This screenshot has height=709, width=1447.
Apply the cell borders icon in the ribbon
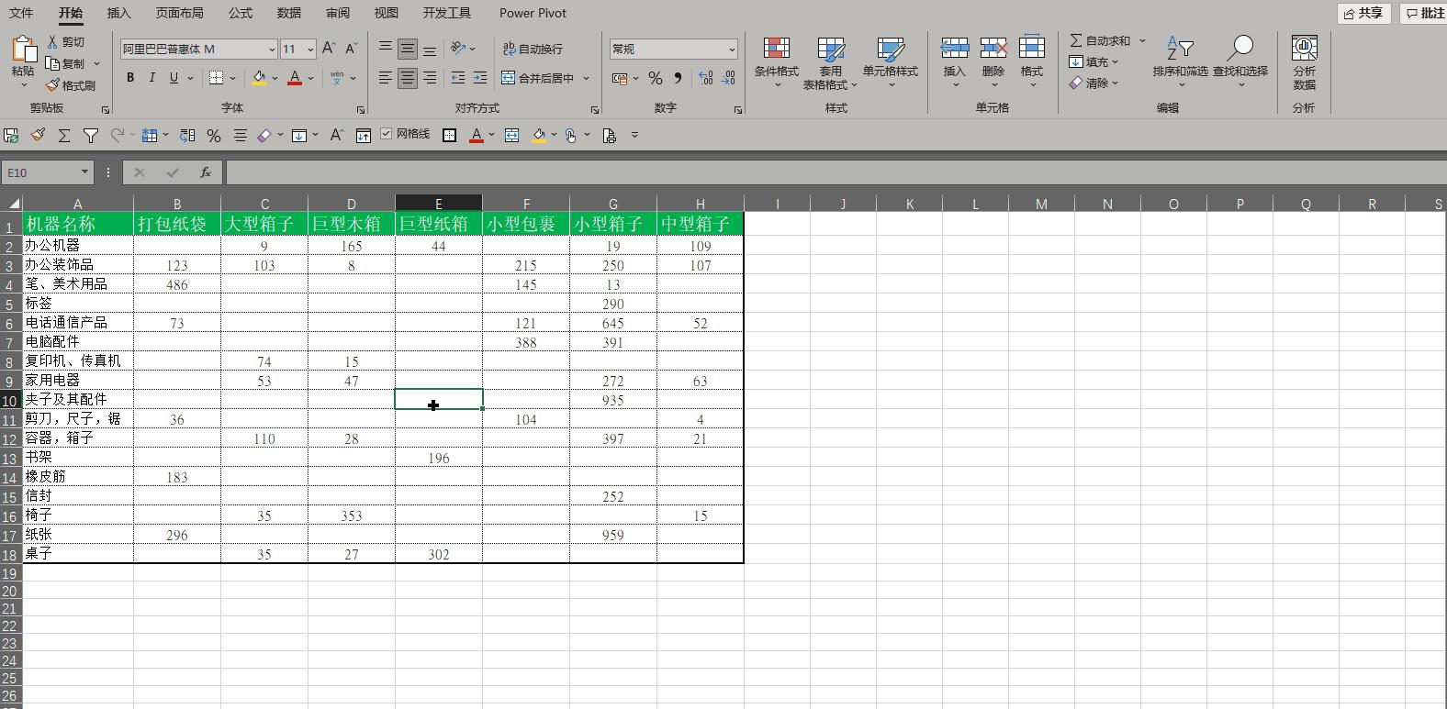click(217, 78)
